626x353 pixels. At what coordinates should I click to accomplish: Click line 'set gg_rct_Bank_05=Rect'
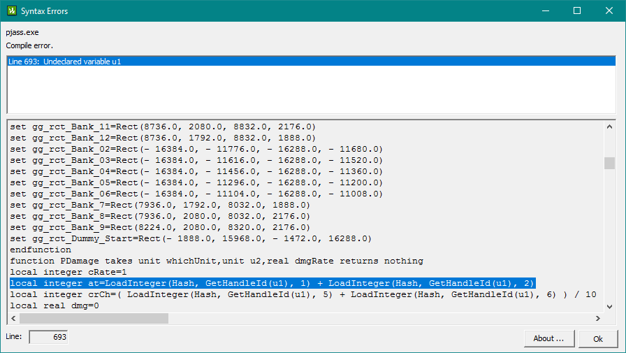[196, 182]
